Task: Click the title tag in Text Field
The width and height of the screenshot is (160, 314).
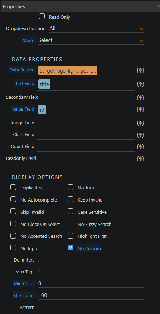Action: point(44,84)
